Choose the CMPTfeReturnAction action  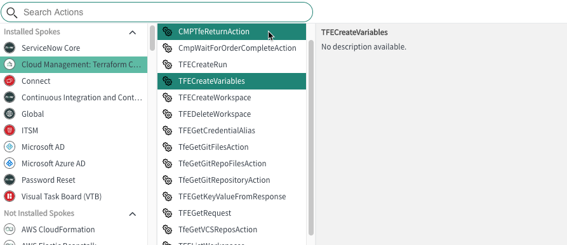tap(231, 32)
